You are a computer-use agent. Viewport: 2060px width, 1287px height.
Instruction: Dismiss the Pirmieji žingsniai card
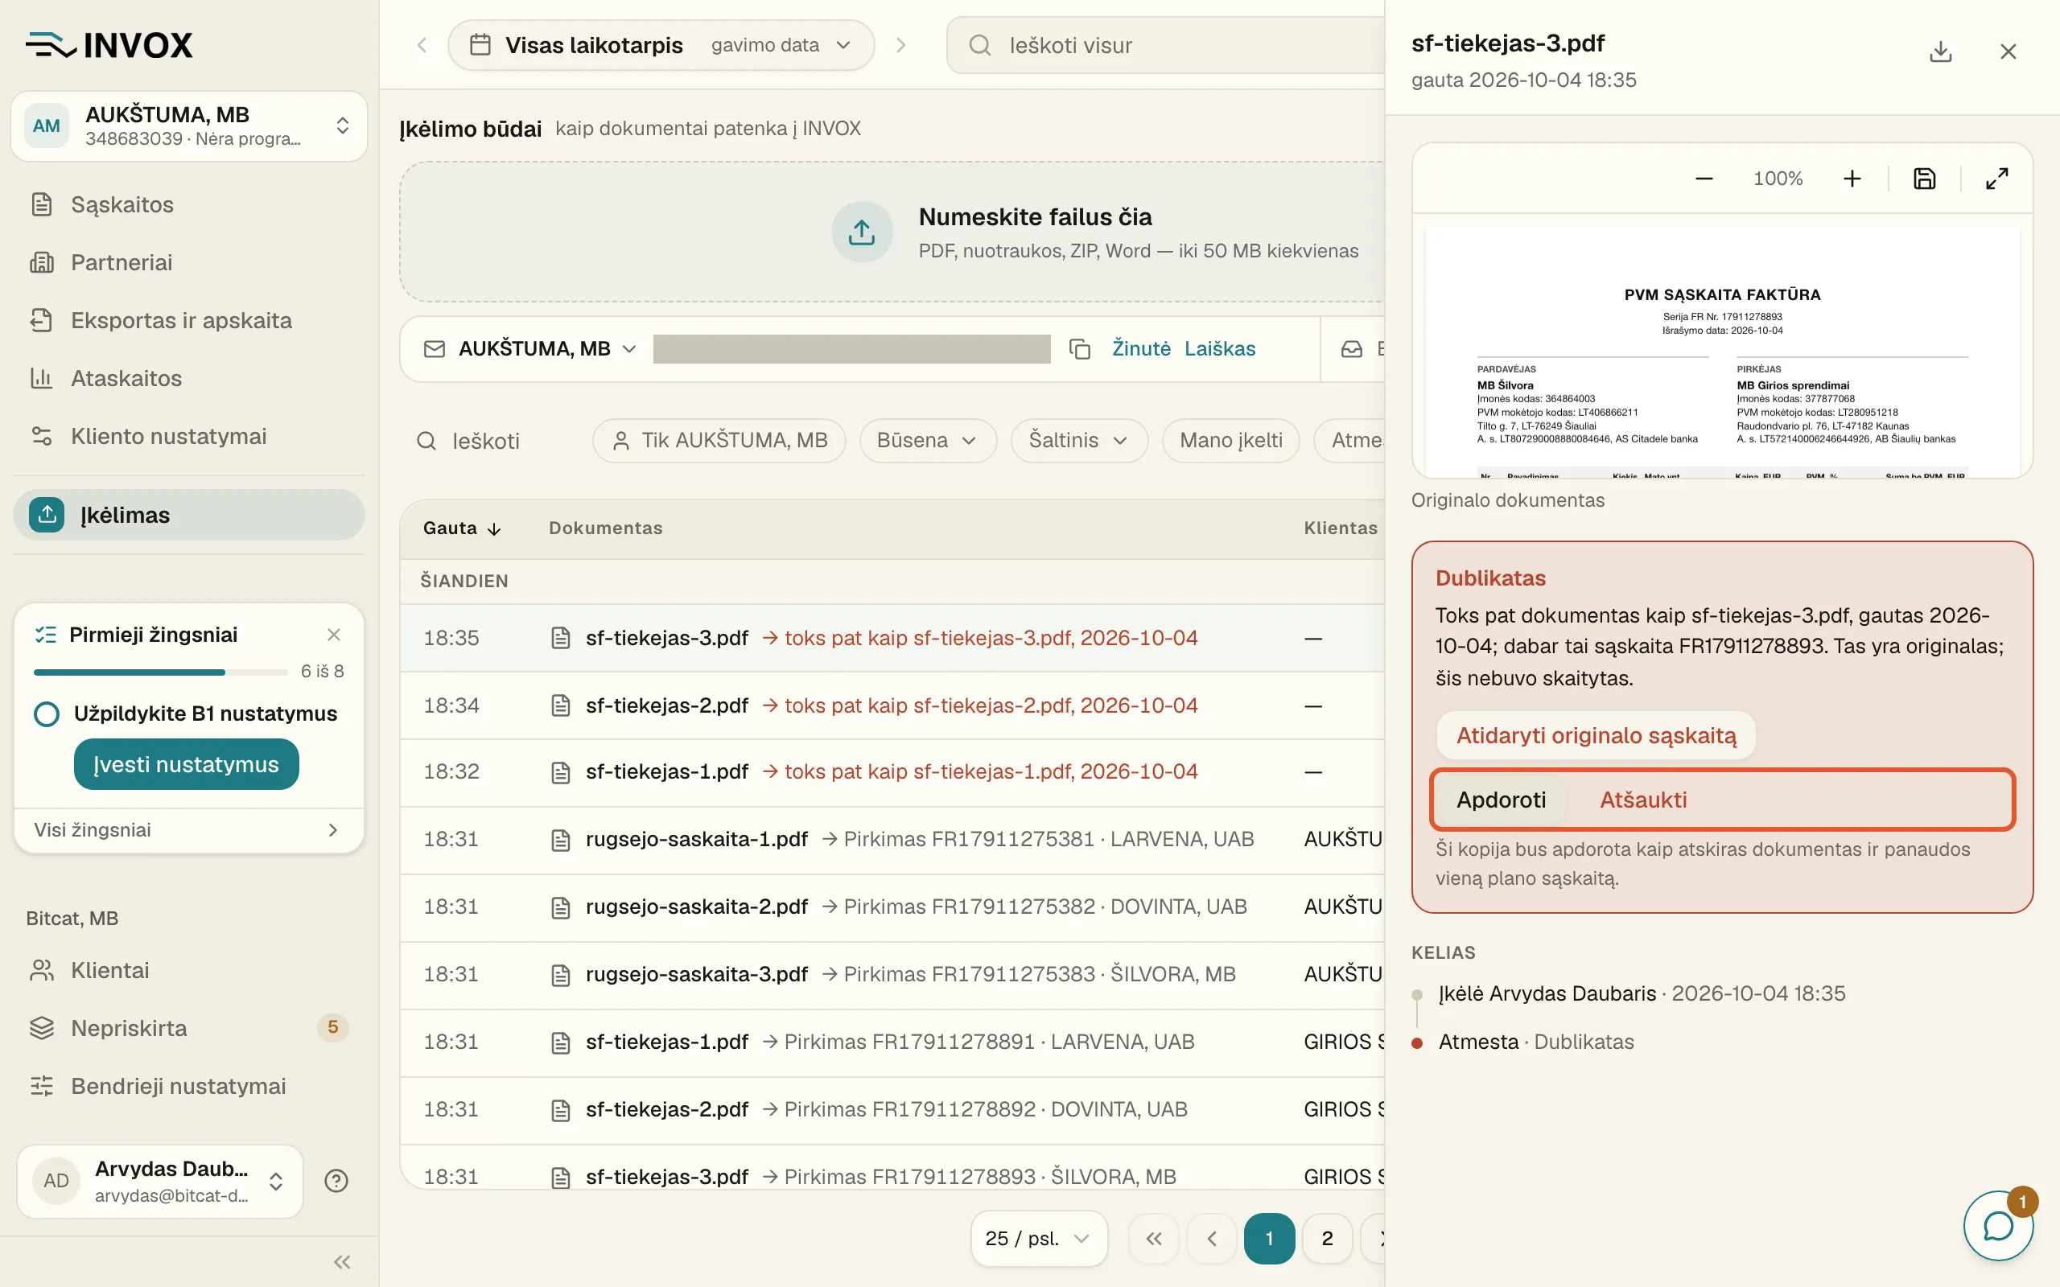[334, 635]
